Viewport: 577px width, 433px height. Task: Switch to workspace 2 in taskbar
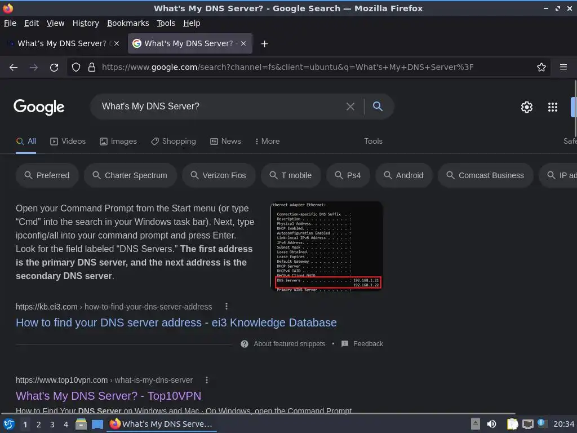coord(39,425)
